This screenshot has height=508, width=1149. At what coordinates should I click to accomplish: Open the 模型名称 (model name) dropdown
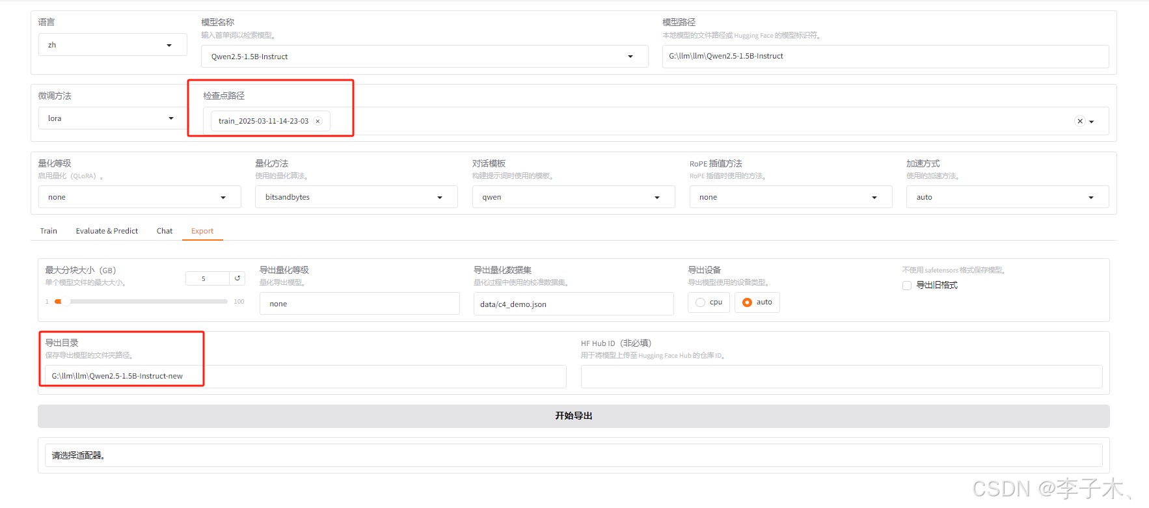point(425,57)
